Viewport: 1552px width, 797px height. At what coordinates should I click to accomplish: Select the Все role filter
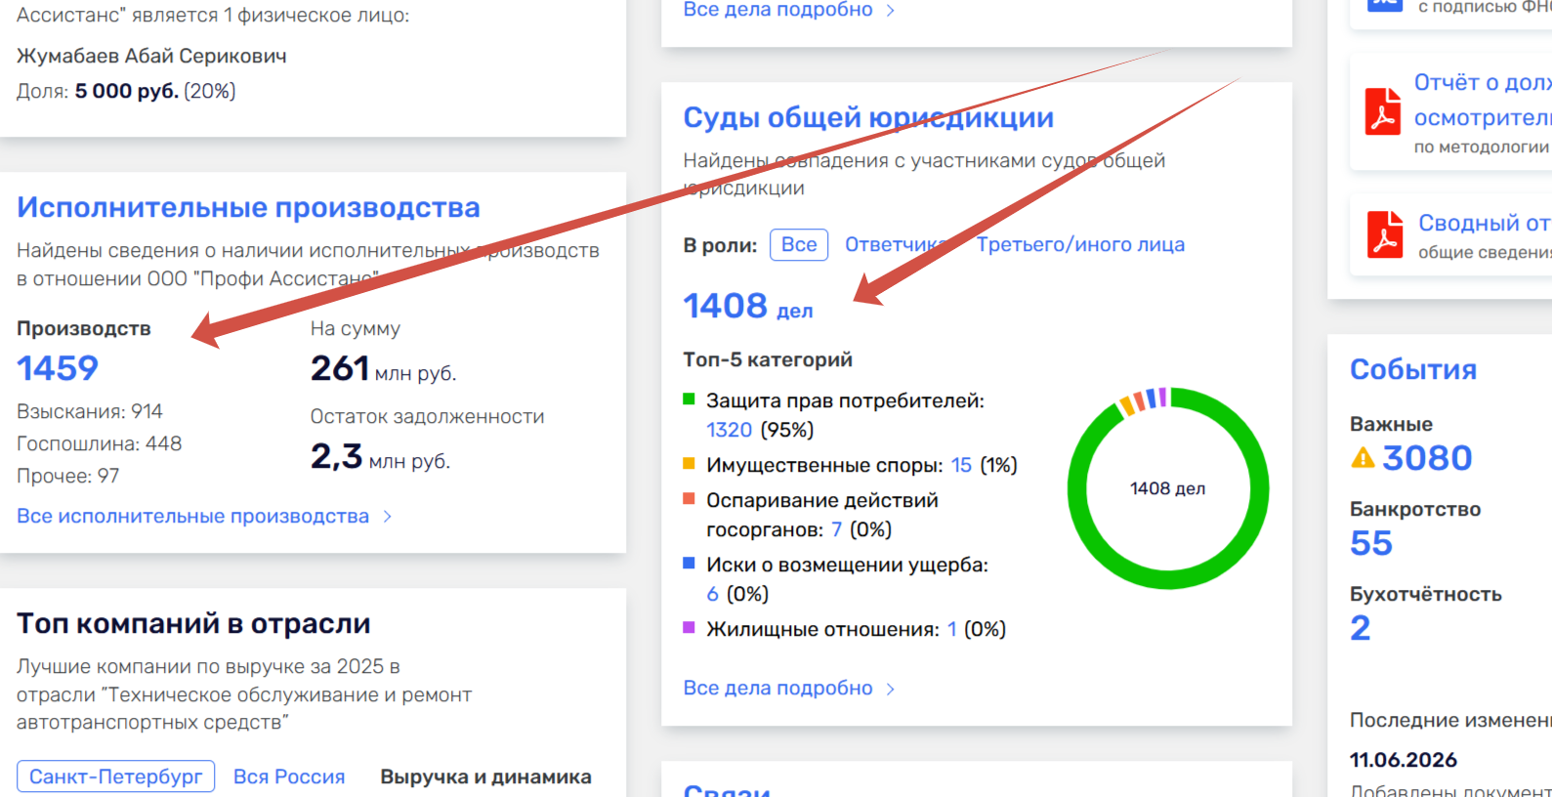point(799,244)
